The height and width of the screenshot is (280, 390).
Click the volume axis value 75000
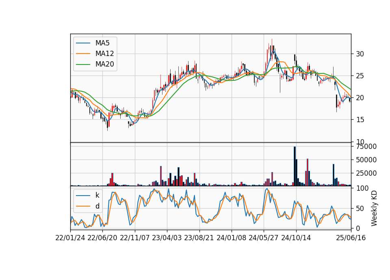pyautogui.click(x=366, y=146)
